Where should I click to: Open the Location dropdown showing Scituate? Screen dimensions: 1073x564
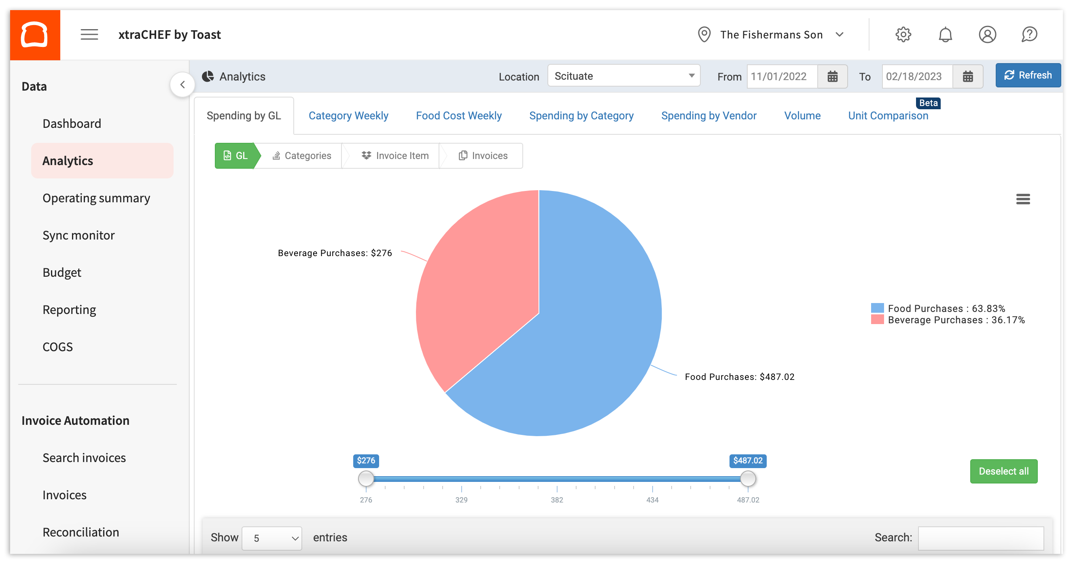623,76
